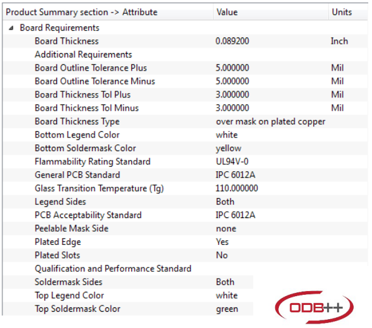Screen dimensions: 372x328
Task: Select Qualification and Performance Standard row
Action: pyautogui.click(x=186, y=269)
